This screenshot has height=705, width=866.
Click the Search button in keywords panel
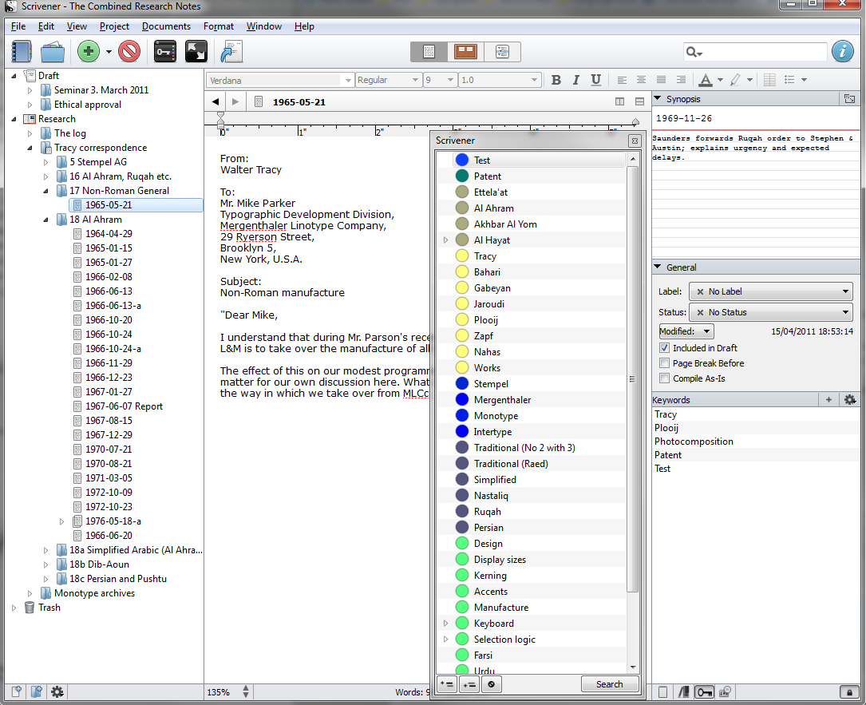click(x=609, y=684)
